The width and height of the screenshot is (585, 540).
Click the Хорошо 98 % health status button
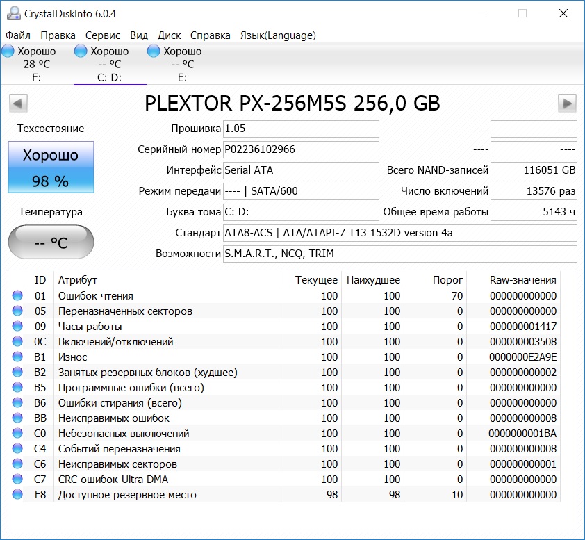coord(51,167)
